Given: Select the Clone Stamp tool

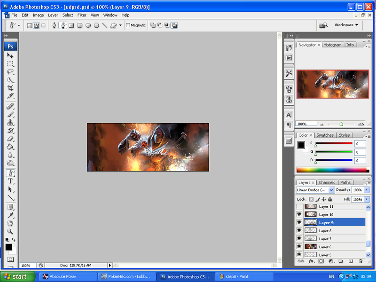Looking at the screenshot, I should point(10,123).
